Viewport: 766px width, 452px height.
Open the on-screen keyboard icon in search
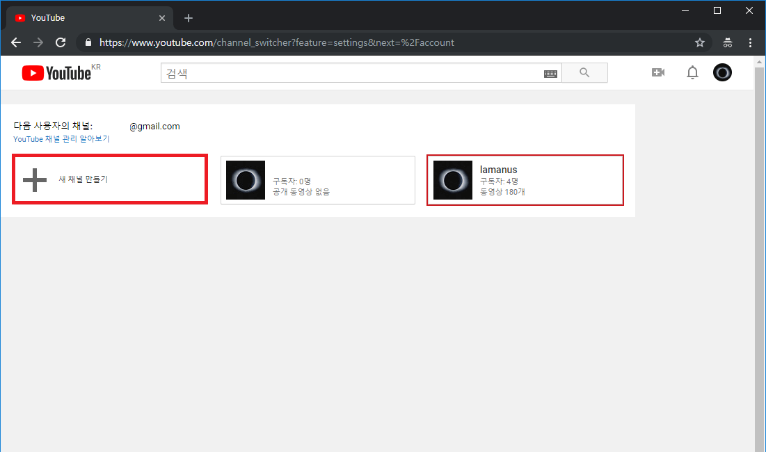(550, 74)
